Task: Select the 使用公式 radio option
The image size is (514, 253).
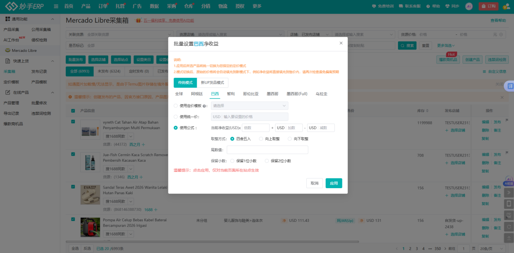Action: pos(176,128)
